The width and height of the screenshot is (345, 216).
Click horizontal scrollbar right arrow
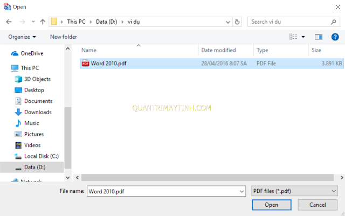342,178
